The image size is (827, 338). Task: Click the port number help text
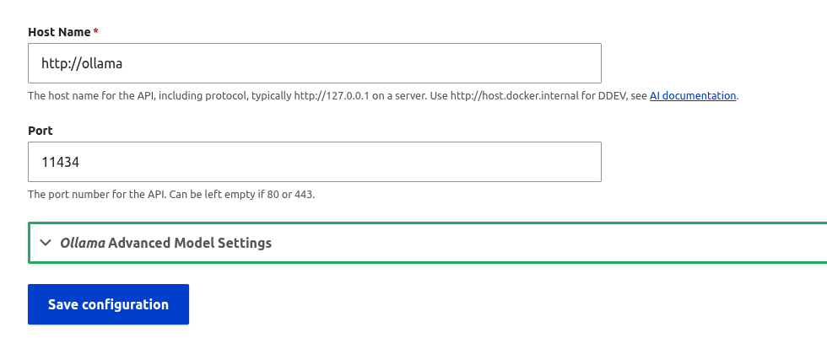pyautogui.click(x=171, y=194)
